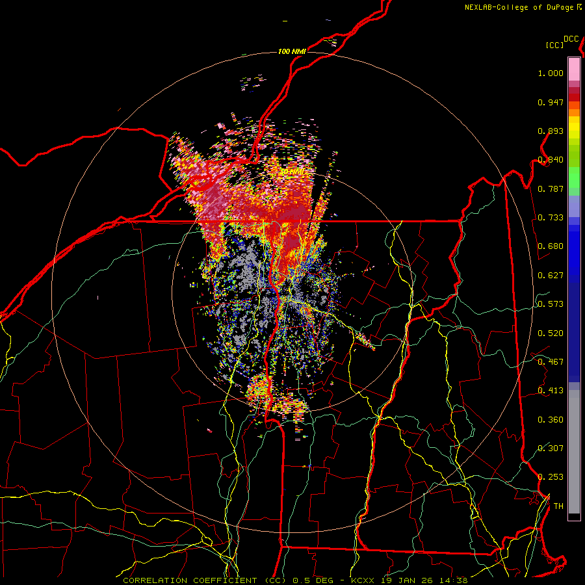
Task: Click the dark navy segment of the color scale
Action: (574, 332)
